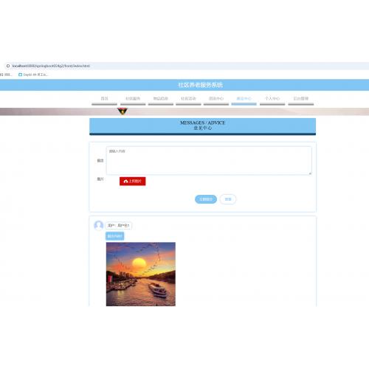The height and width of the screenshot is (369, 369).
Task: Submit the message with the blue button
Action: (x=206, y=199)
